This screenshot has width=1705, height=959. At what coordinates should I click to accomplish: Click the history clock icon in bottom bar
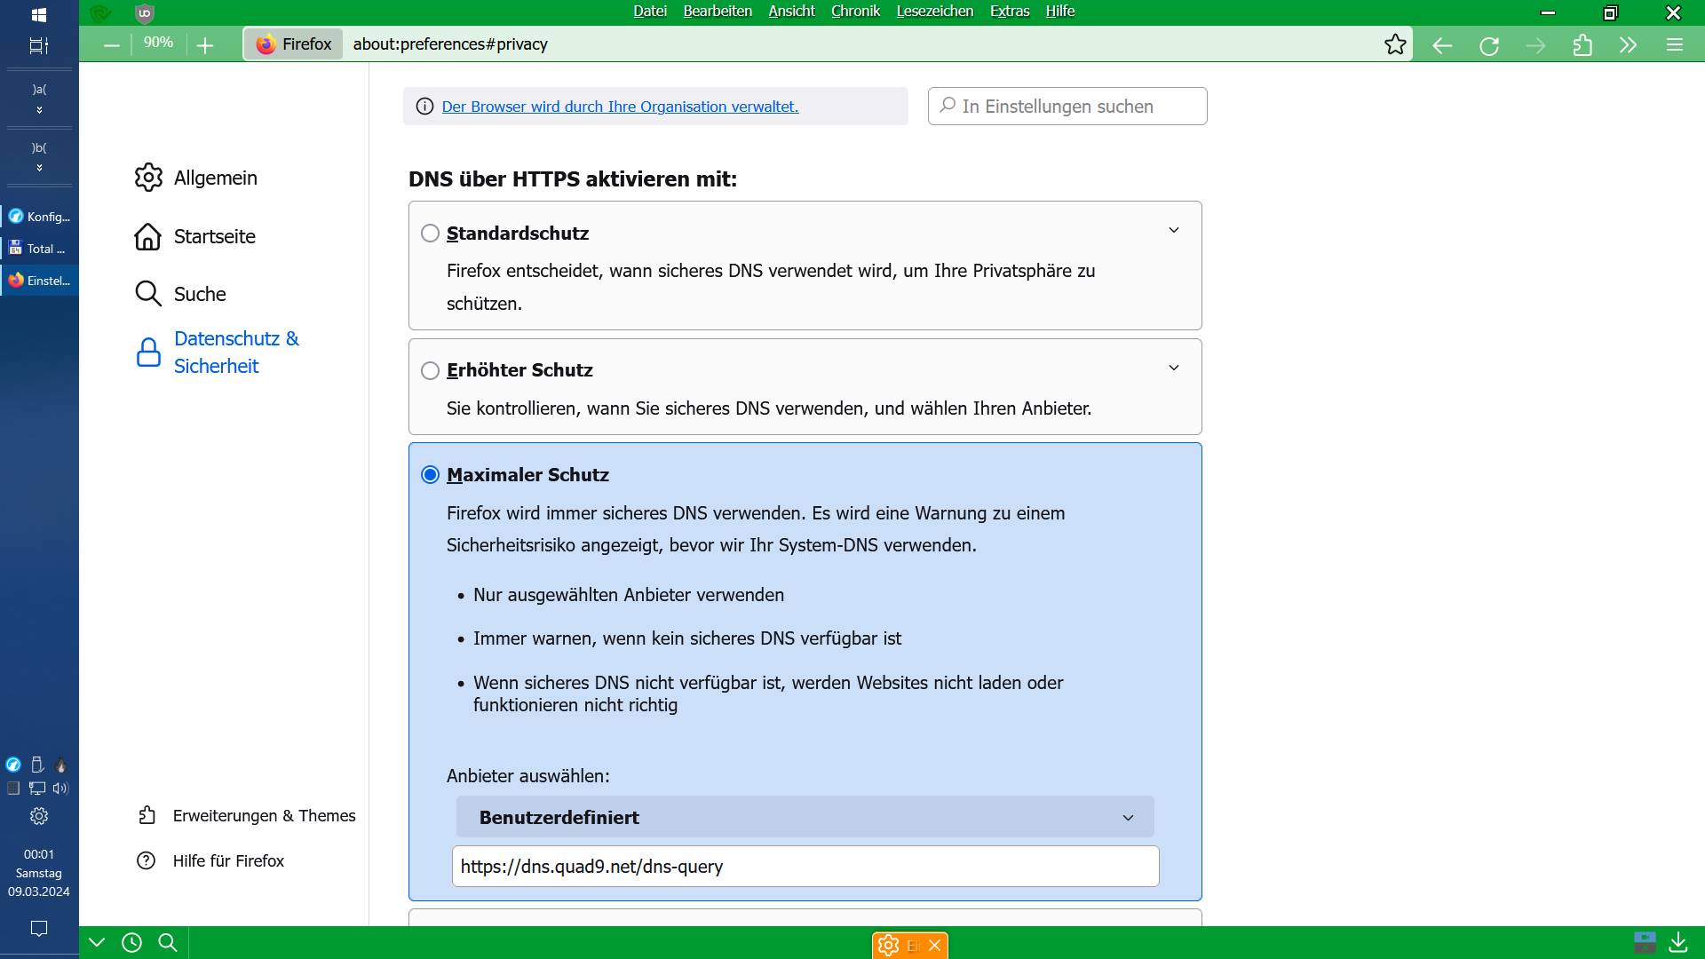[131, 943]
